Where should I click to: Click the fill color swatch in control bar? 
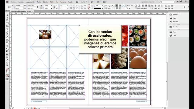coord(89,6)
